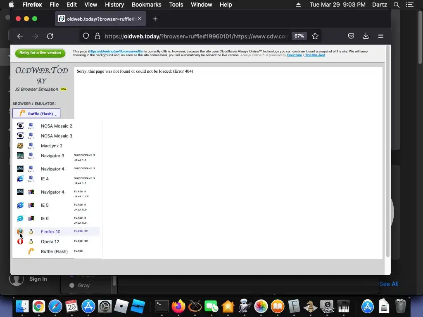423x317 pixels.
Task: Open the Edit menu
Action: pos(71,5)
